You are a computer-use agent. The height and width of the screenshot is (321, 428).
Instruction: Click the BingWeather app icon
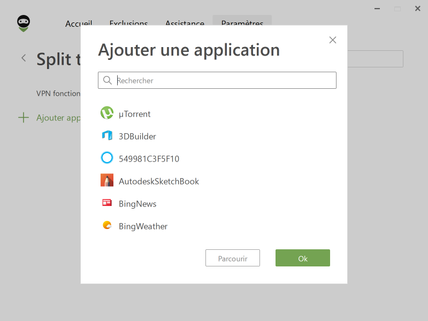107,225
